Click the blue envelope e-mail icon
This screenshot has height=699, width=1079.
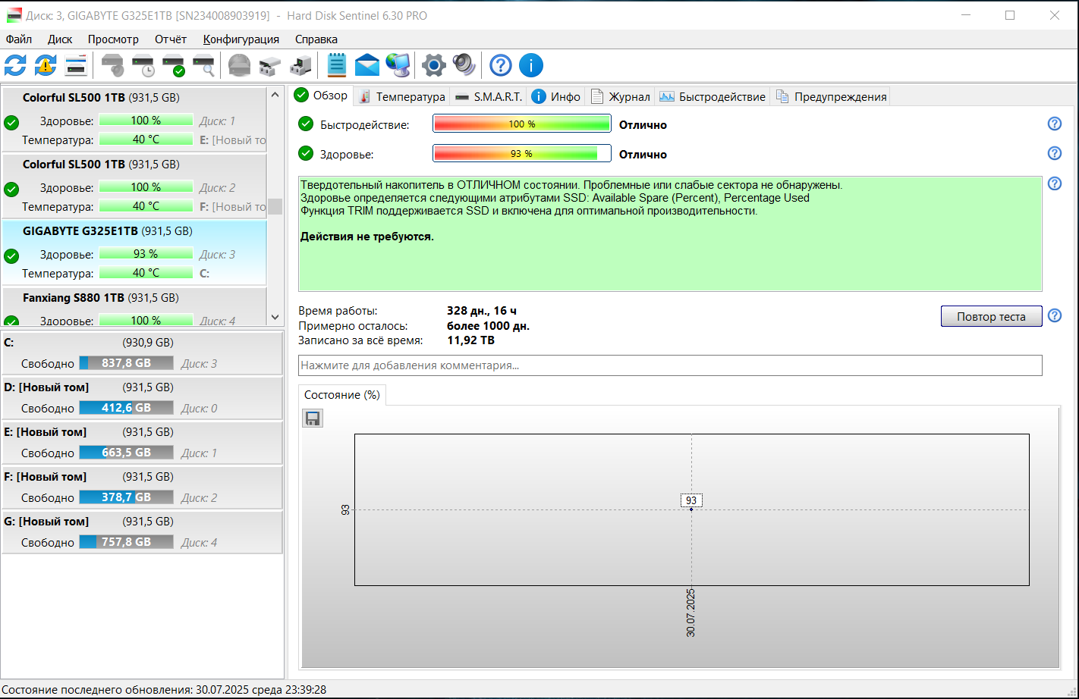tap(367, 65)
